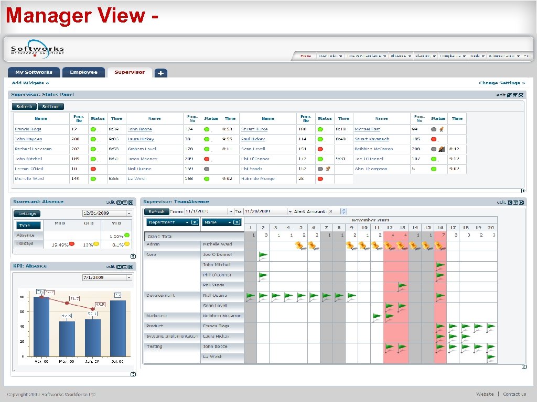Click the Refresh button in the Status Panel
The image size is (537, 402).
(24, 106)
